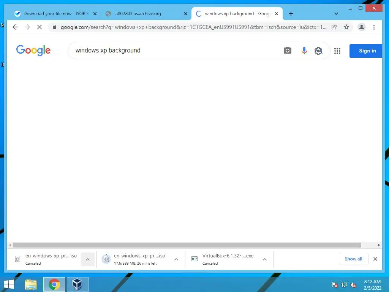
Task: Open Windows Start button
Action: pos(9,284)
